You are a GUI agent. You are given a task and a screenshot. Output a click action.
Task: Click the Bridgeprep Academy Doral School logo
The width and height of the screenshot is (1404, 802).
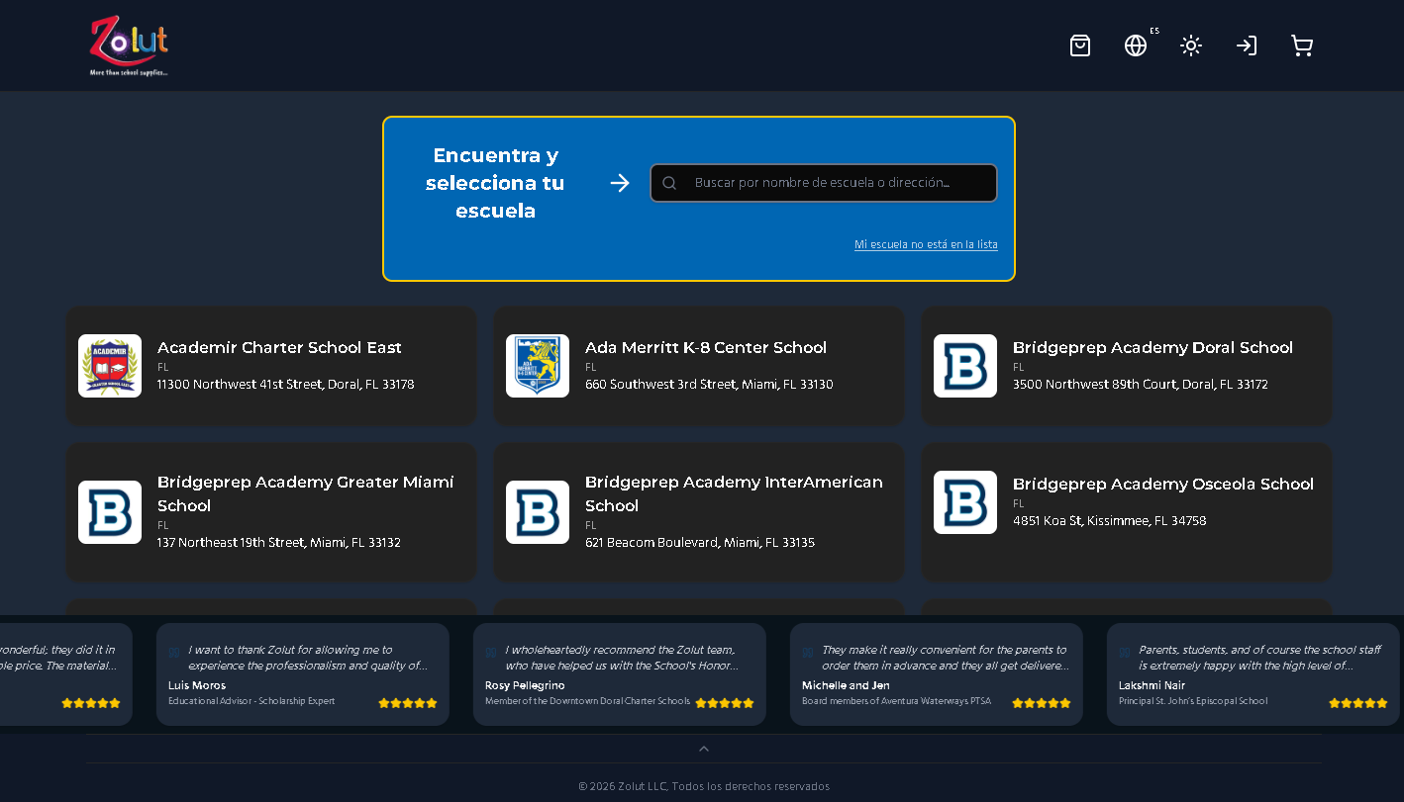[965, 366]
